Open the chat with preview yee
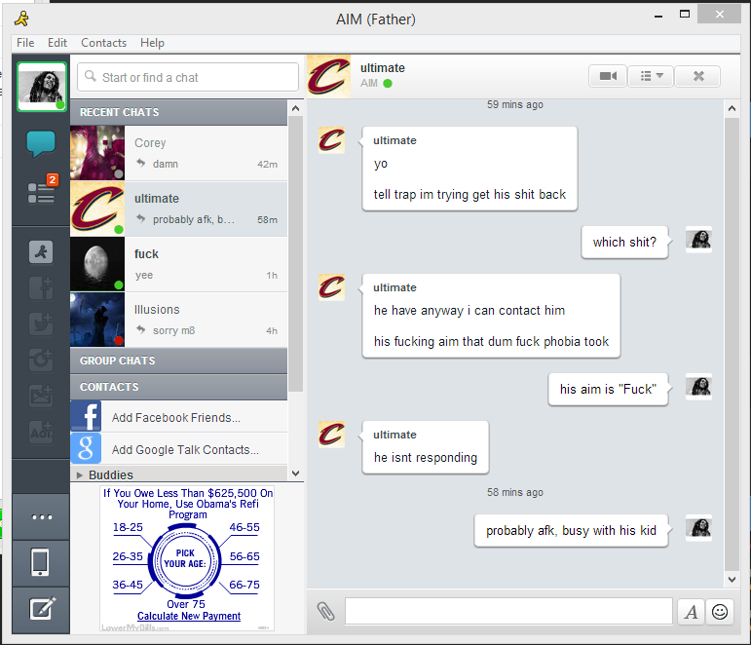Image resolution: width=751 pixels, height=645 pixels. 178,264
